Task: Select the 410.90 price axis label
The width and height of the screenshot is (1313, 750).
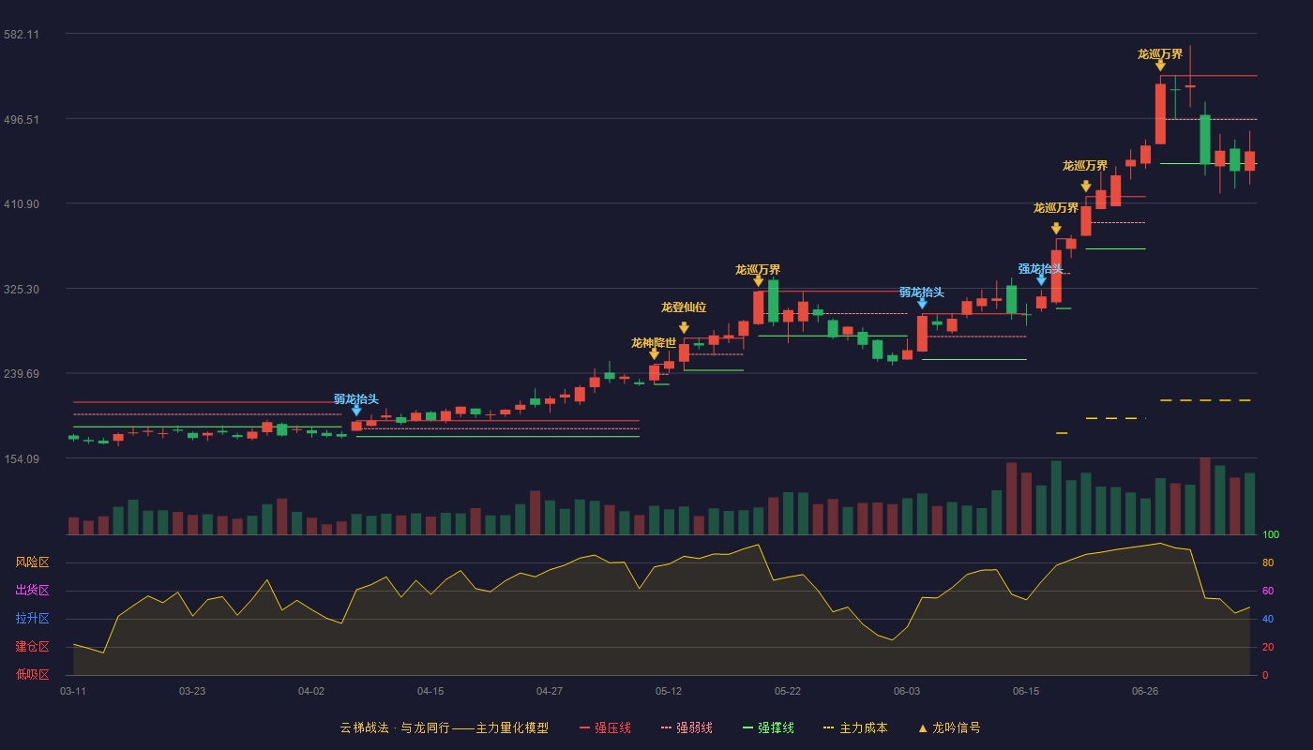Action: tap(22, 204)
